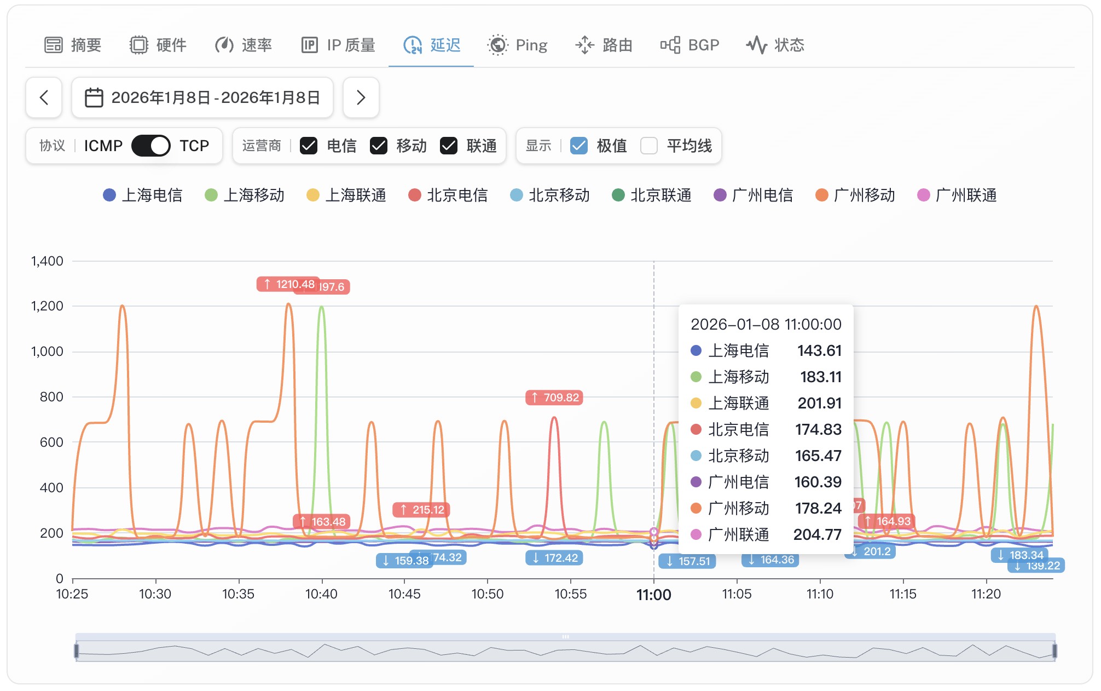This screenshot has height=691, width=1101.
Task: Click the 状态 status waveform icon
Action: tap(757, 44)
